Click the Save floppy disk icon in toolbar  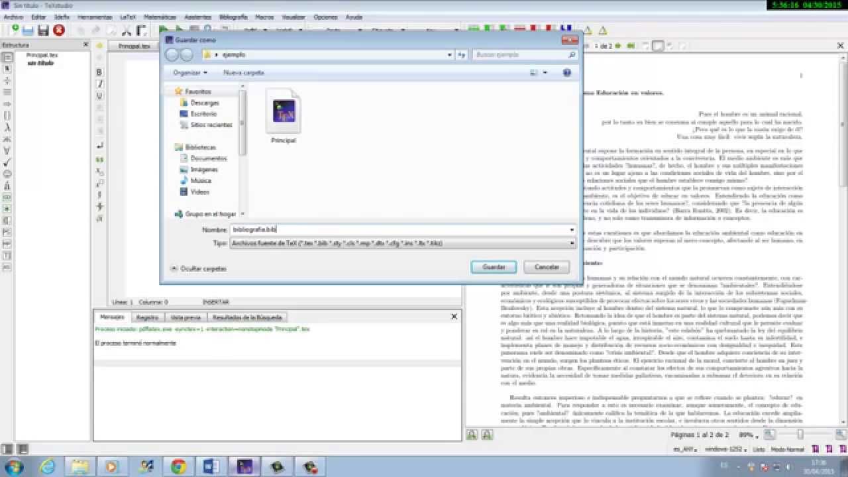click(x=43, y=30)
